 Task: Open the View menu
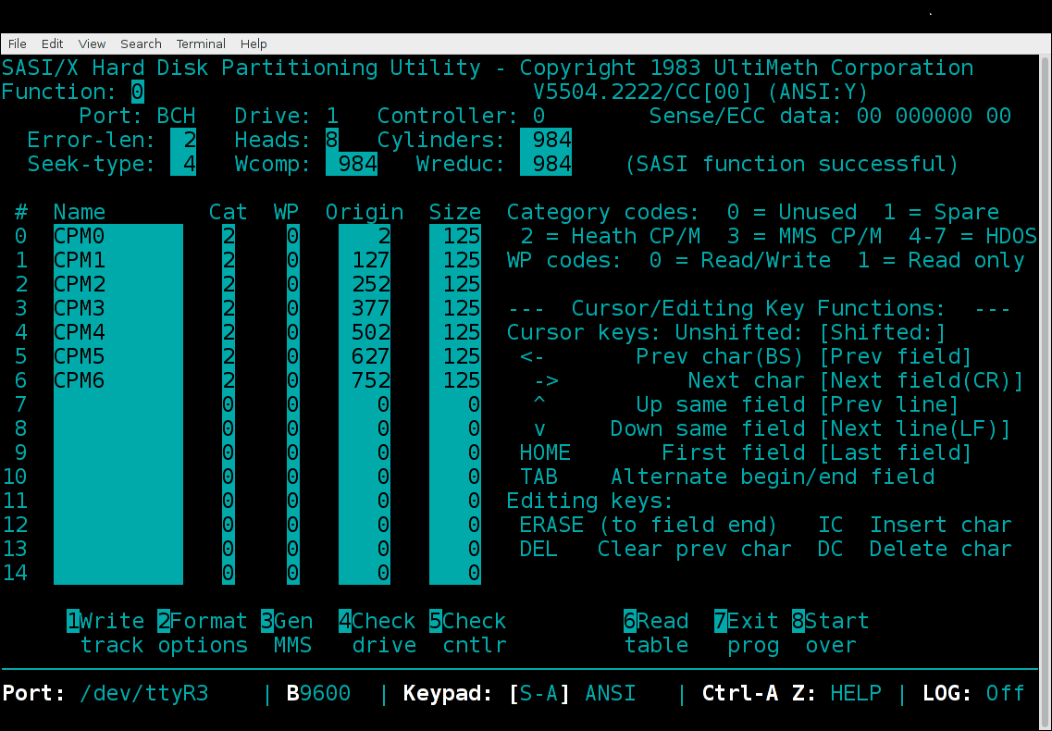tap(92, 43)
